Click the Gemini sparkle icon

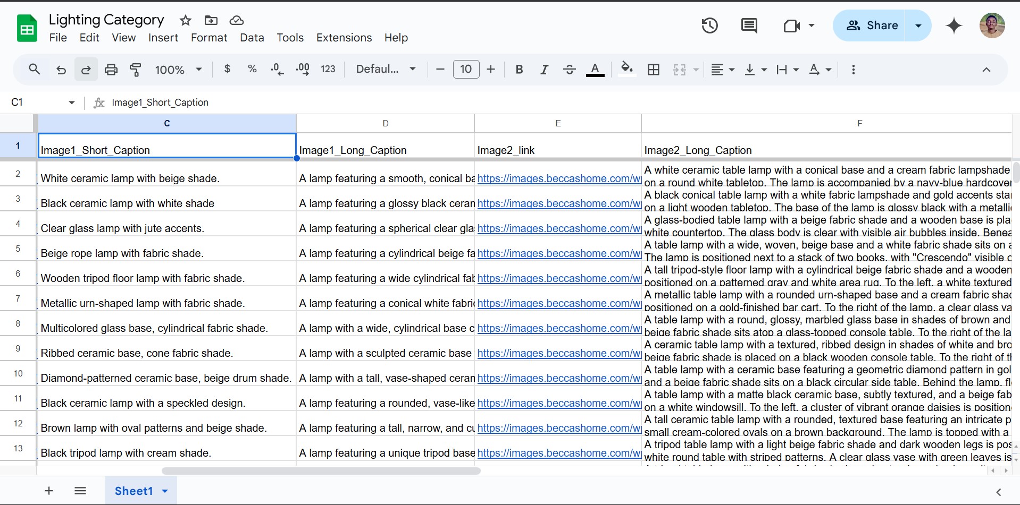(954, 25)
